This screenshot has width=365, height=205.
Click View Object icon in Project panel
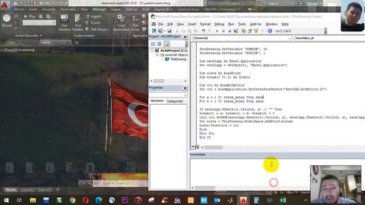(x=159, y=44)
